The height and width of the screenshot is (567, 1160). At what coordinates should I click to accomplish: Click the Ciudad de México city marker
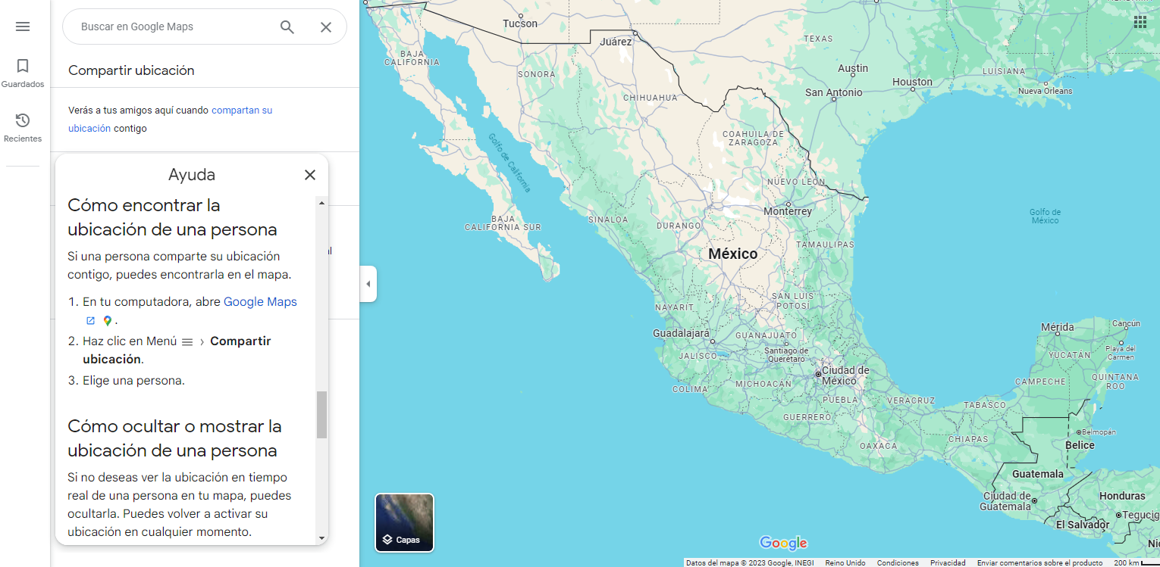(x=818, y=374)
